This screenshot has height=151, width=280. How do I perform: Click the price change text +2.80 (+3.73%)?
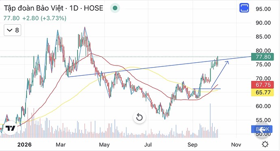point(44,18)
